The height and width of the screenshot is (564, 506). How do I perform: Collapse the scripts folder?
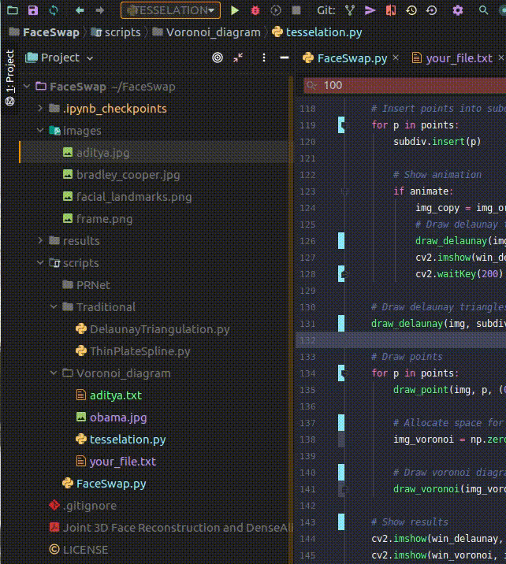tap(40, 263)
